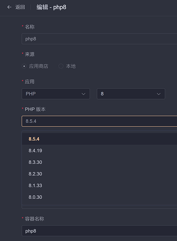Click the chevron in the PHP dropdown
177x241 pixels.
pos(83,94)
